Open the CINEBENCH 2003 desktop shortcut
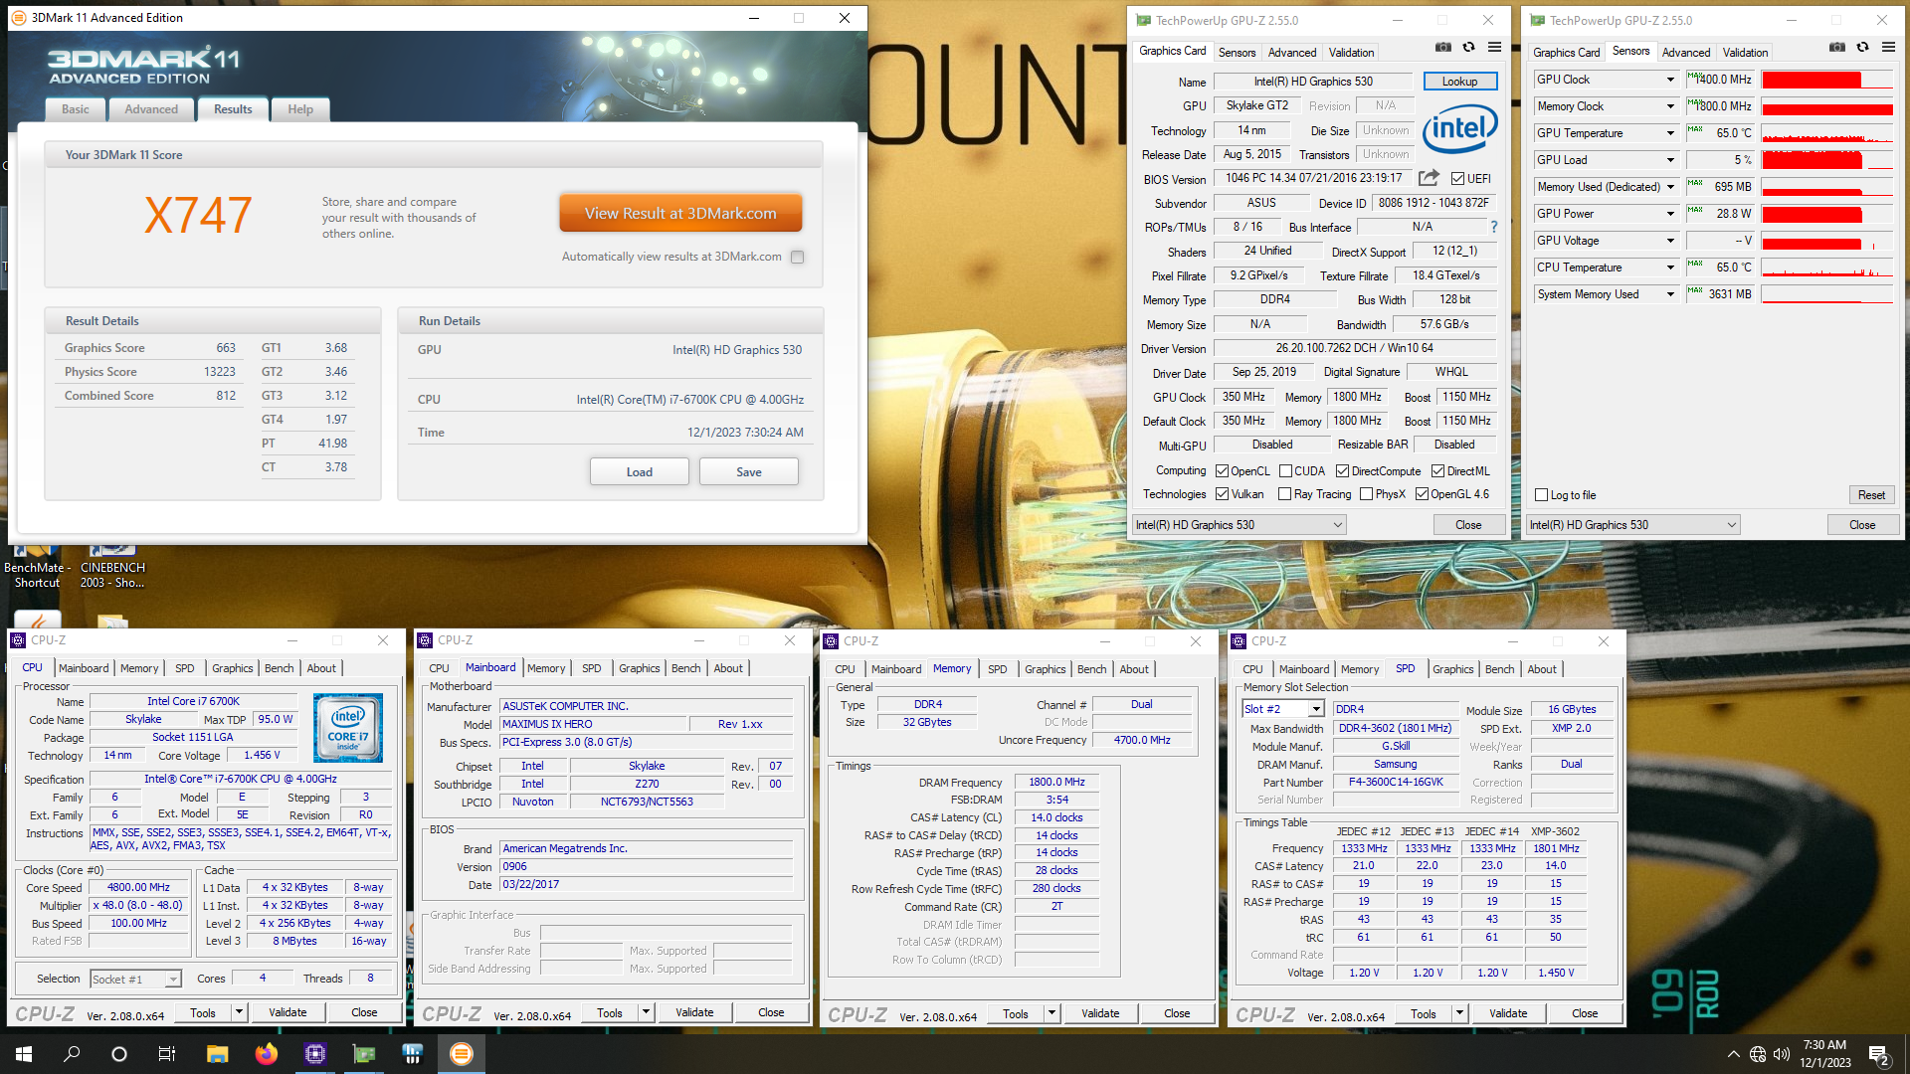The width and height of the screenshot is (1910, 1074). coord(112,567)
